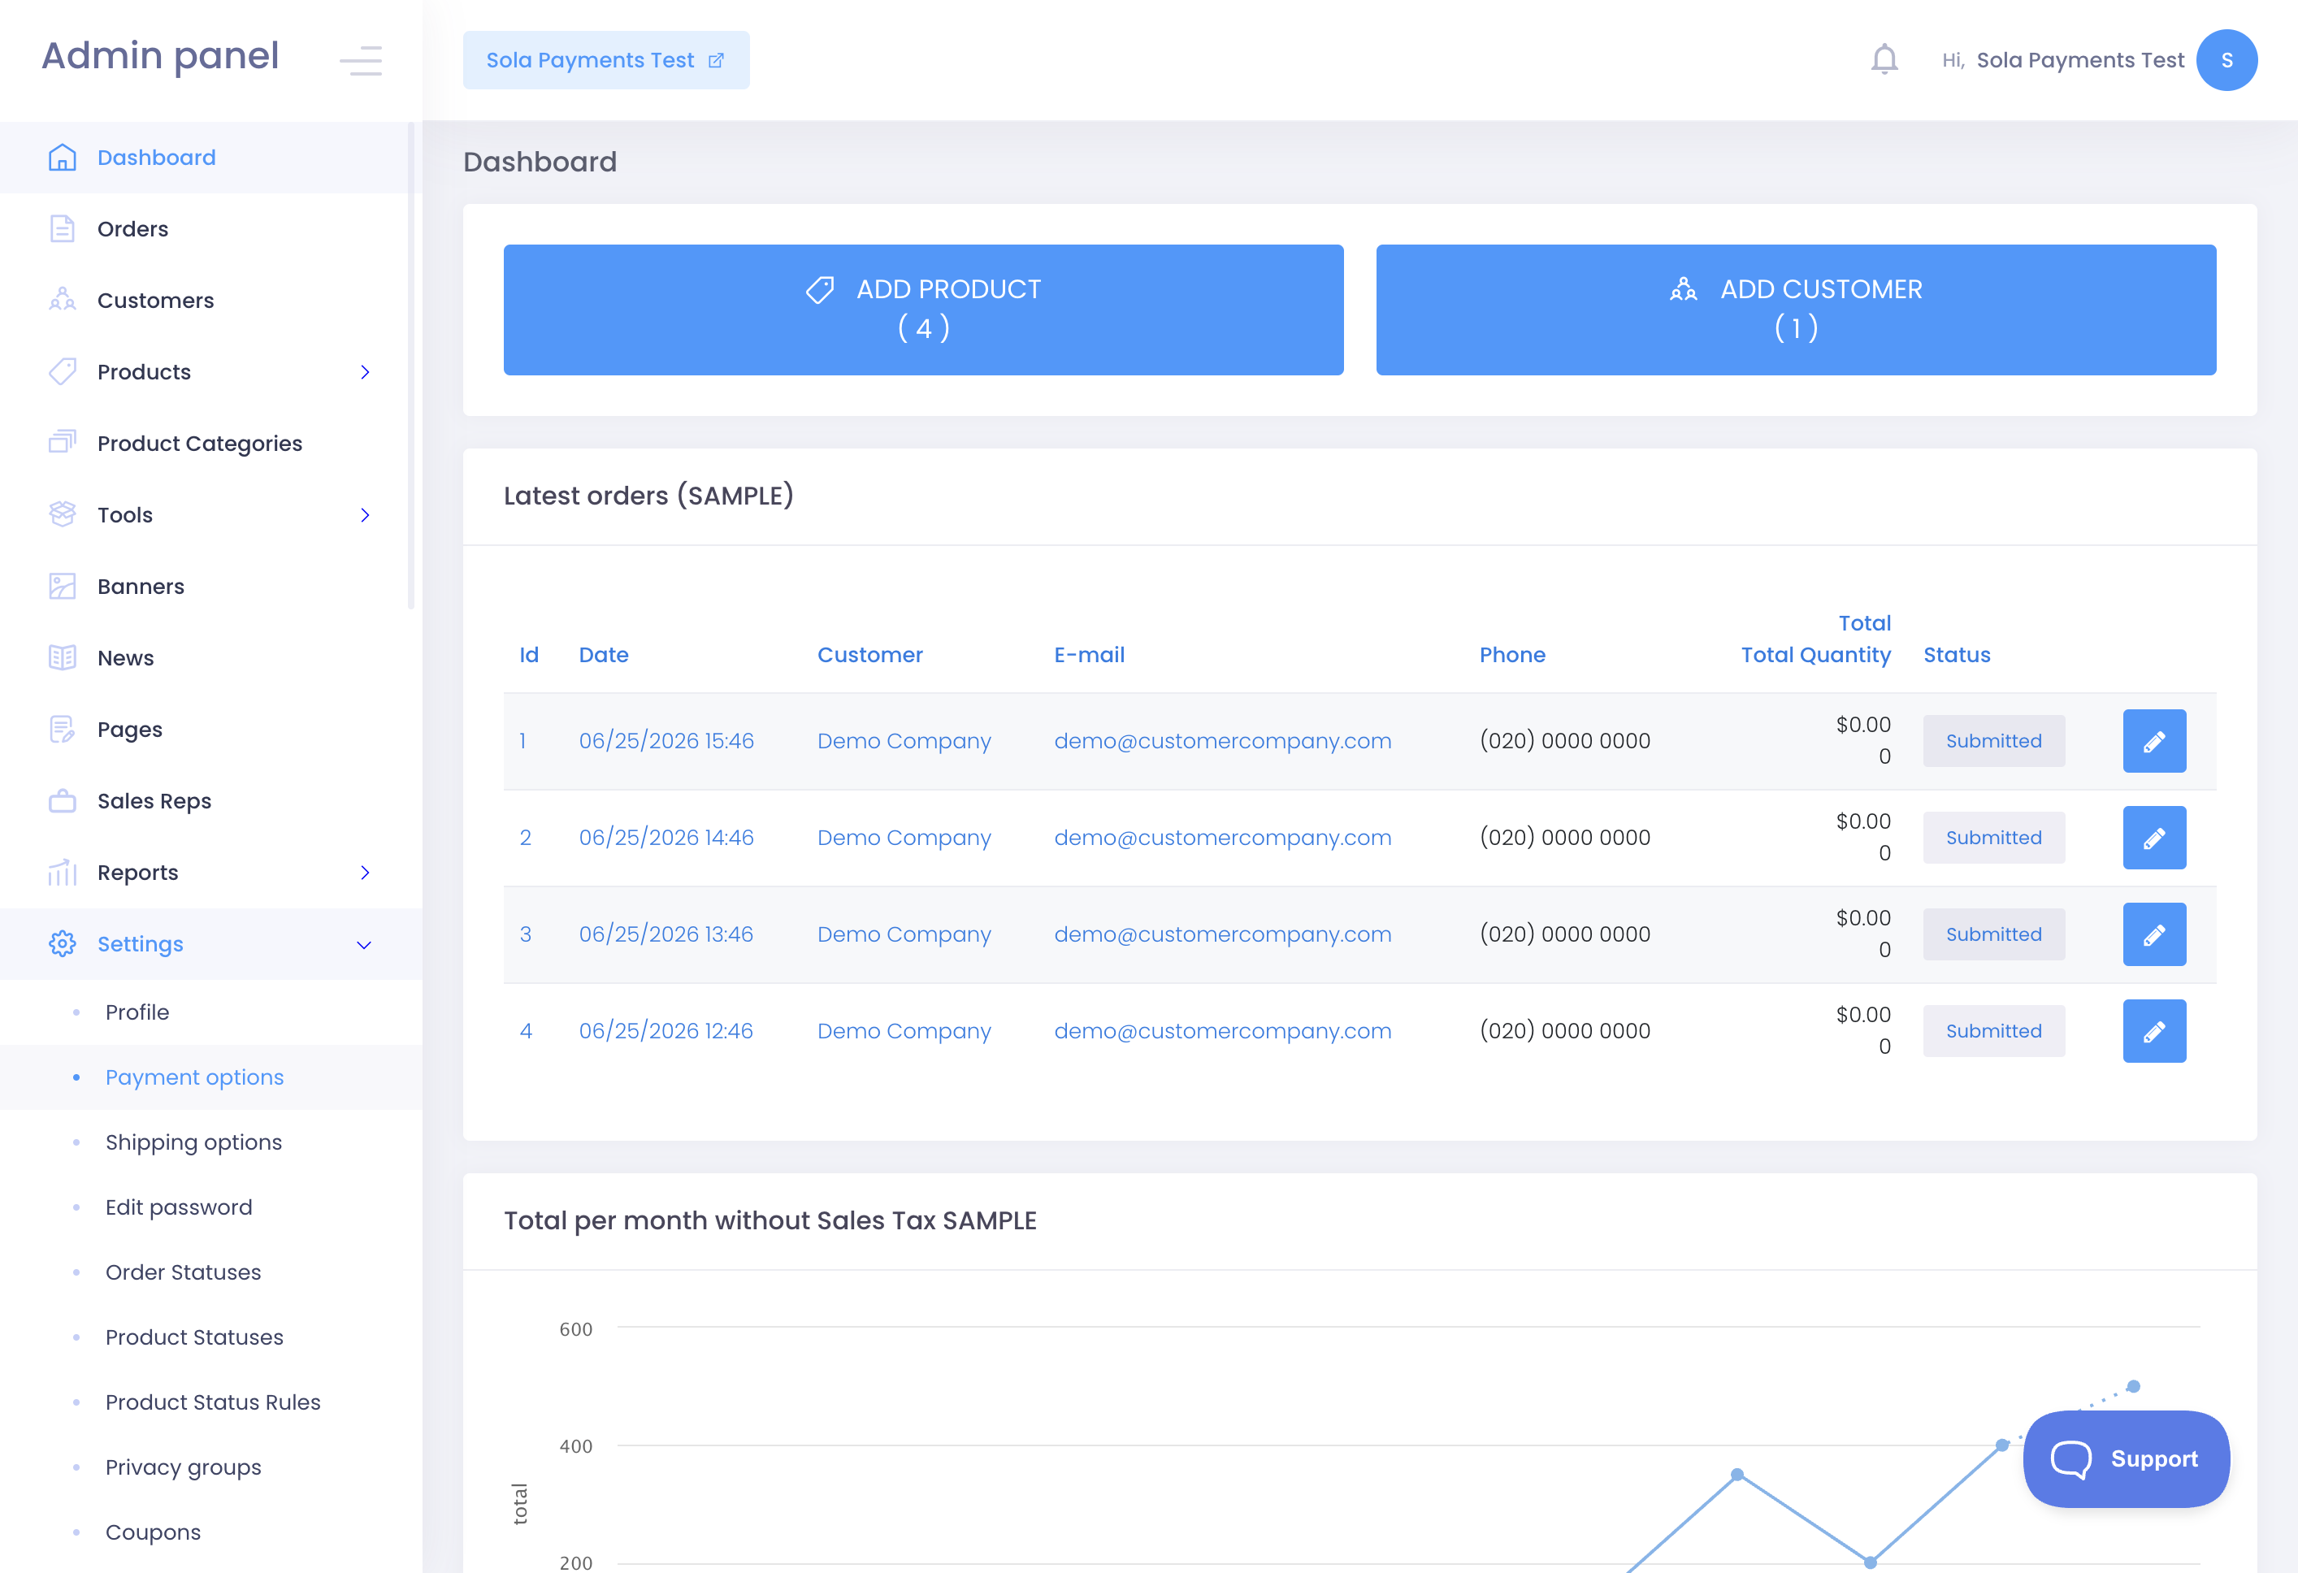Edit order 3 with the pencil button

[2155, 934]
